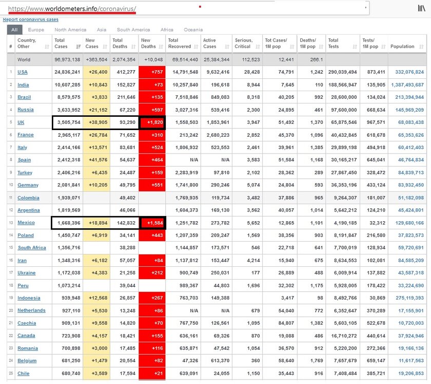The image size is (431, 384).
Task: Open the browser library icon
Action: click(421, 8)
